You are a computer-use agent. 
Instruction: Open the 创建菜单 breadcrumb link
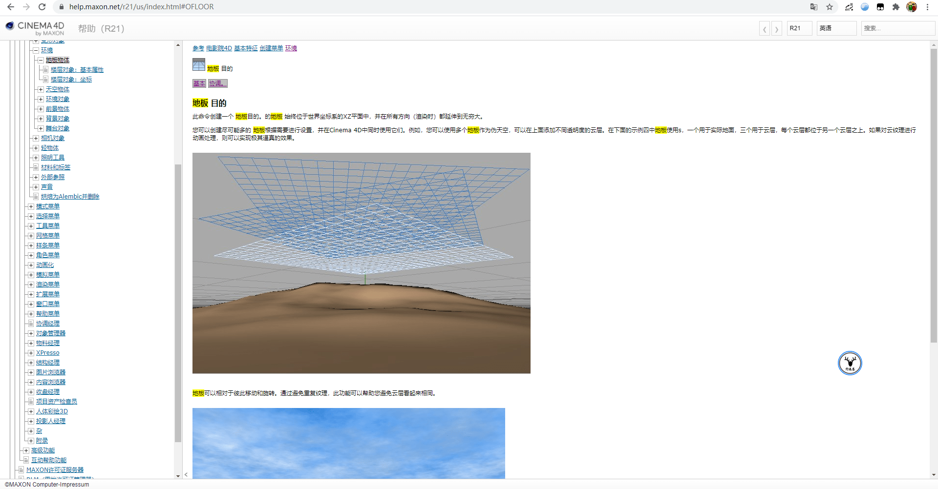pos(271,48)
